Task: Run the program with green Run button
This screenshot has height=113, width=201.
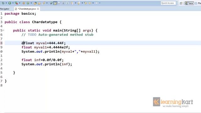Action: tap(10, 3)
